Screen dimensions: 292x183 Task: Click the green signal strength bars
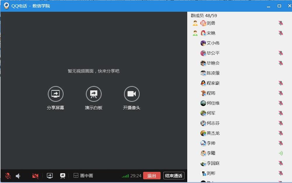click(x=125, y=176)
